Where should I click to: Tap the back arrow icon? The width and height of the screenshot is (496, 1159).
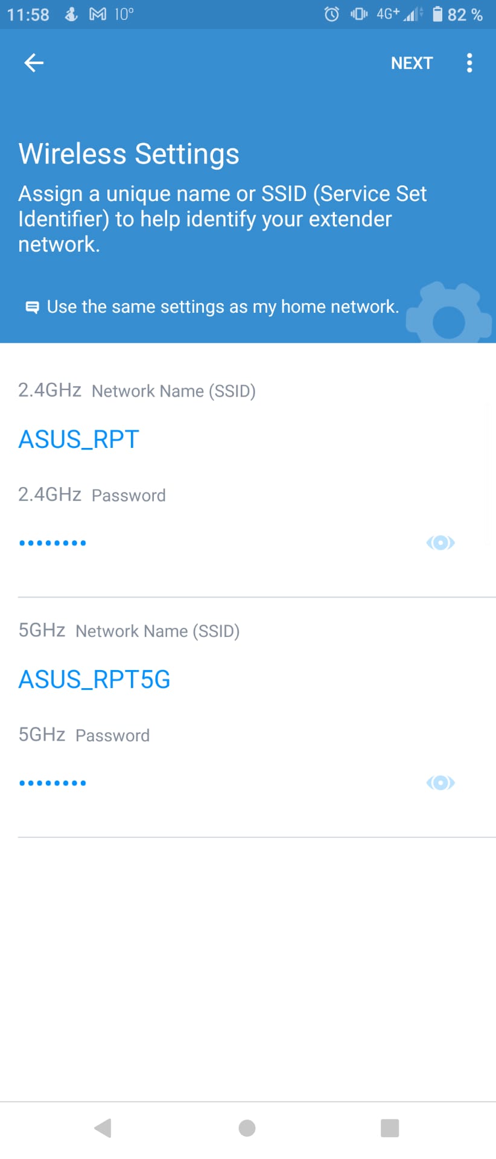pyautogui.click(x=34, y=63)
